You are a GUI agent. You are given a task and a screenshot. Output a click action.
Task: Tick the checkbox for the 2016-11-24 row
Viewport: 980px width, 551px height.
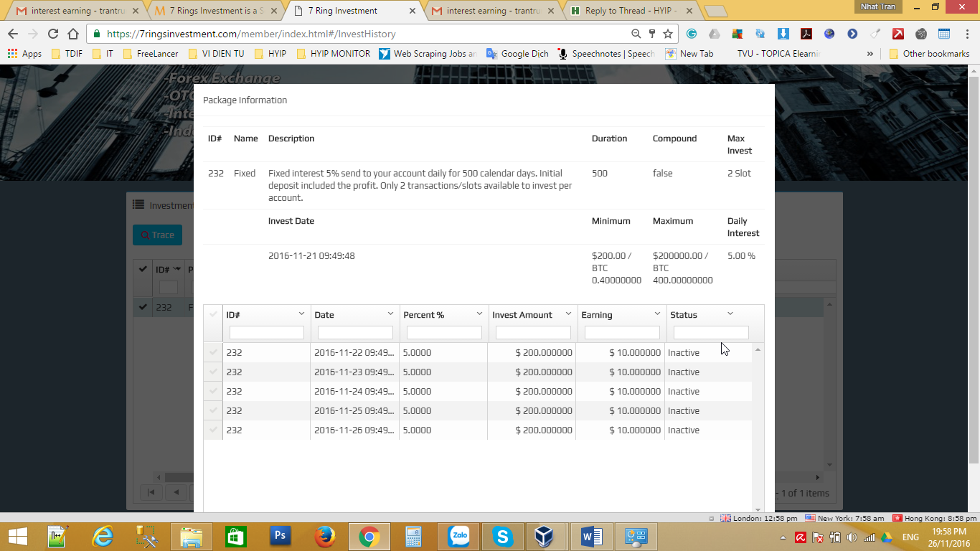tap(213, 391)
